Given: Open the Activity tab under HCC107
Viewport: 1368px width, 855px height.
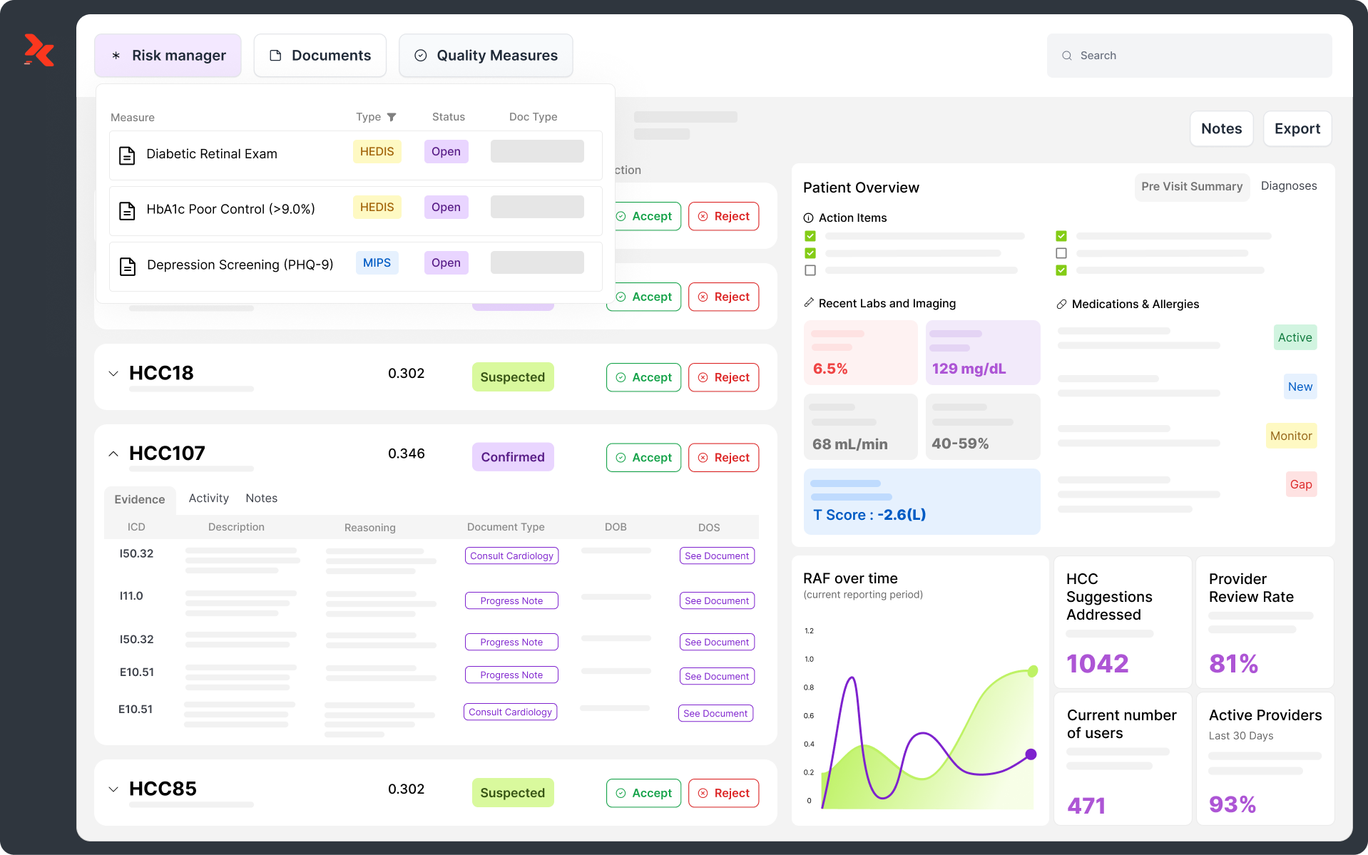Looking at the screenshot, I should click(x=208, y=498).
